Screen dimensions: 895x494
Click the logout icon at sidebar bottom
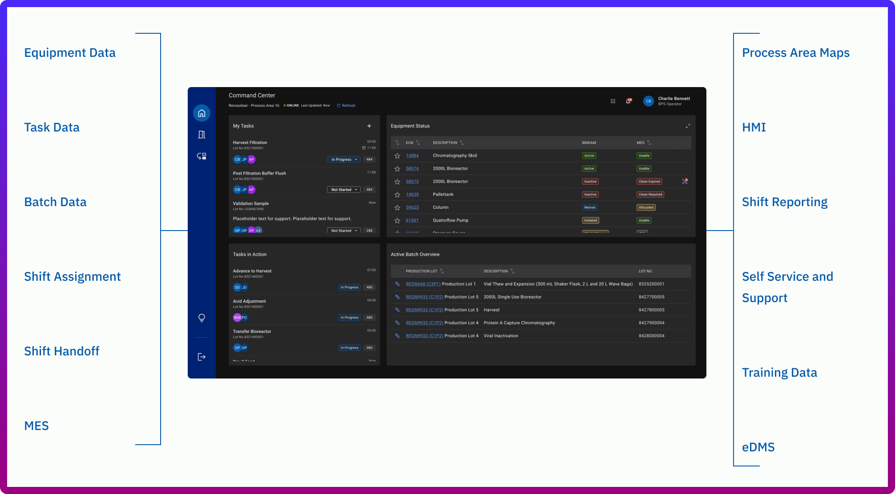pyautogui.click(x=202, y=357)
